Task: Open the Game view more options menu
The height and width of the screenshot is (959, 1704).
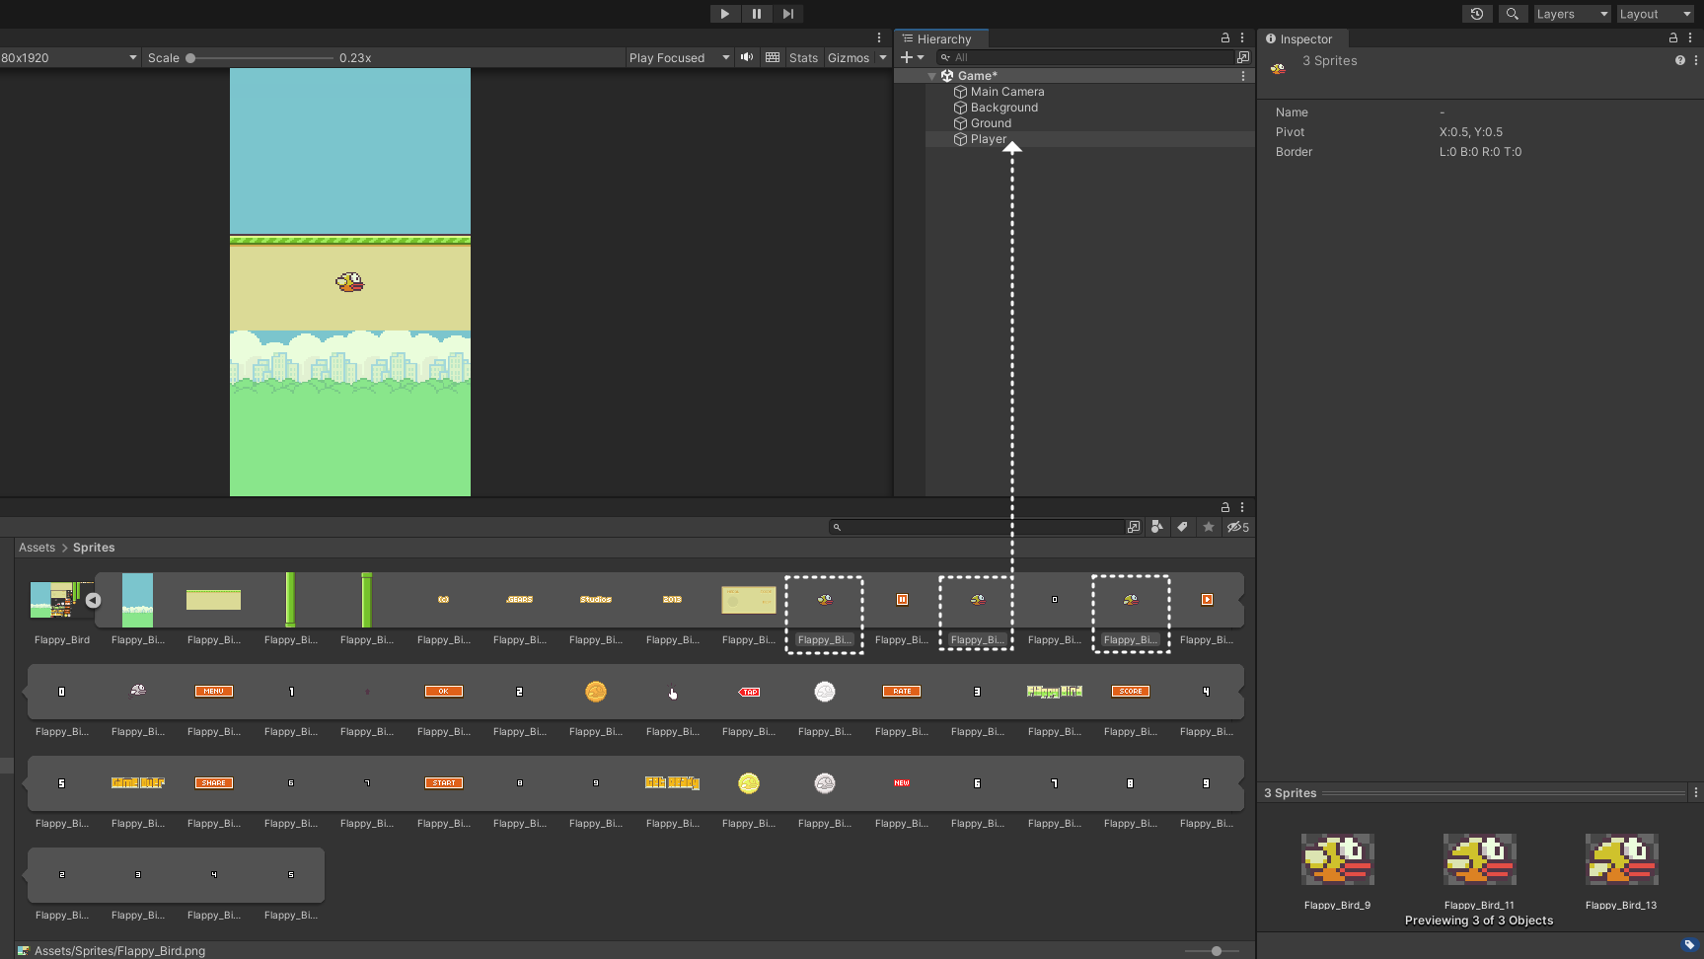Action: click(879, 37)
